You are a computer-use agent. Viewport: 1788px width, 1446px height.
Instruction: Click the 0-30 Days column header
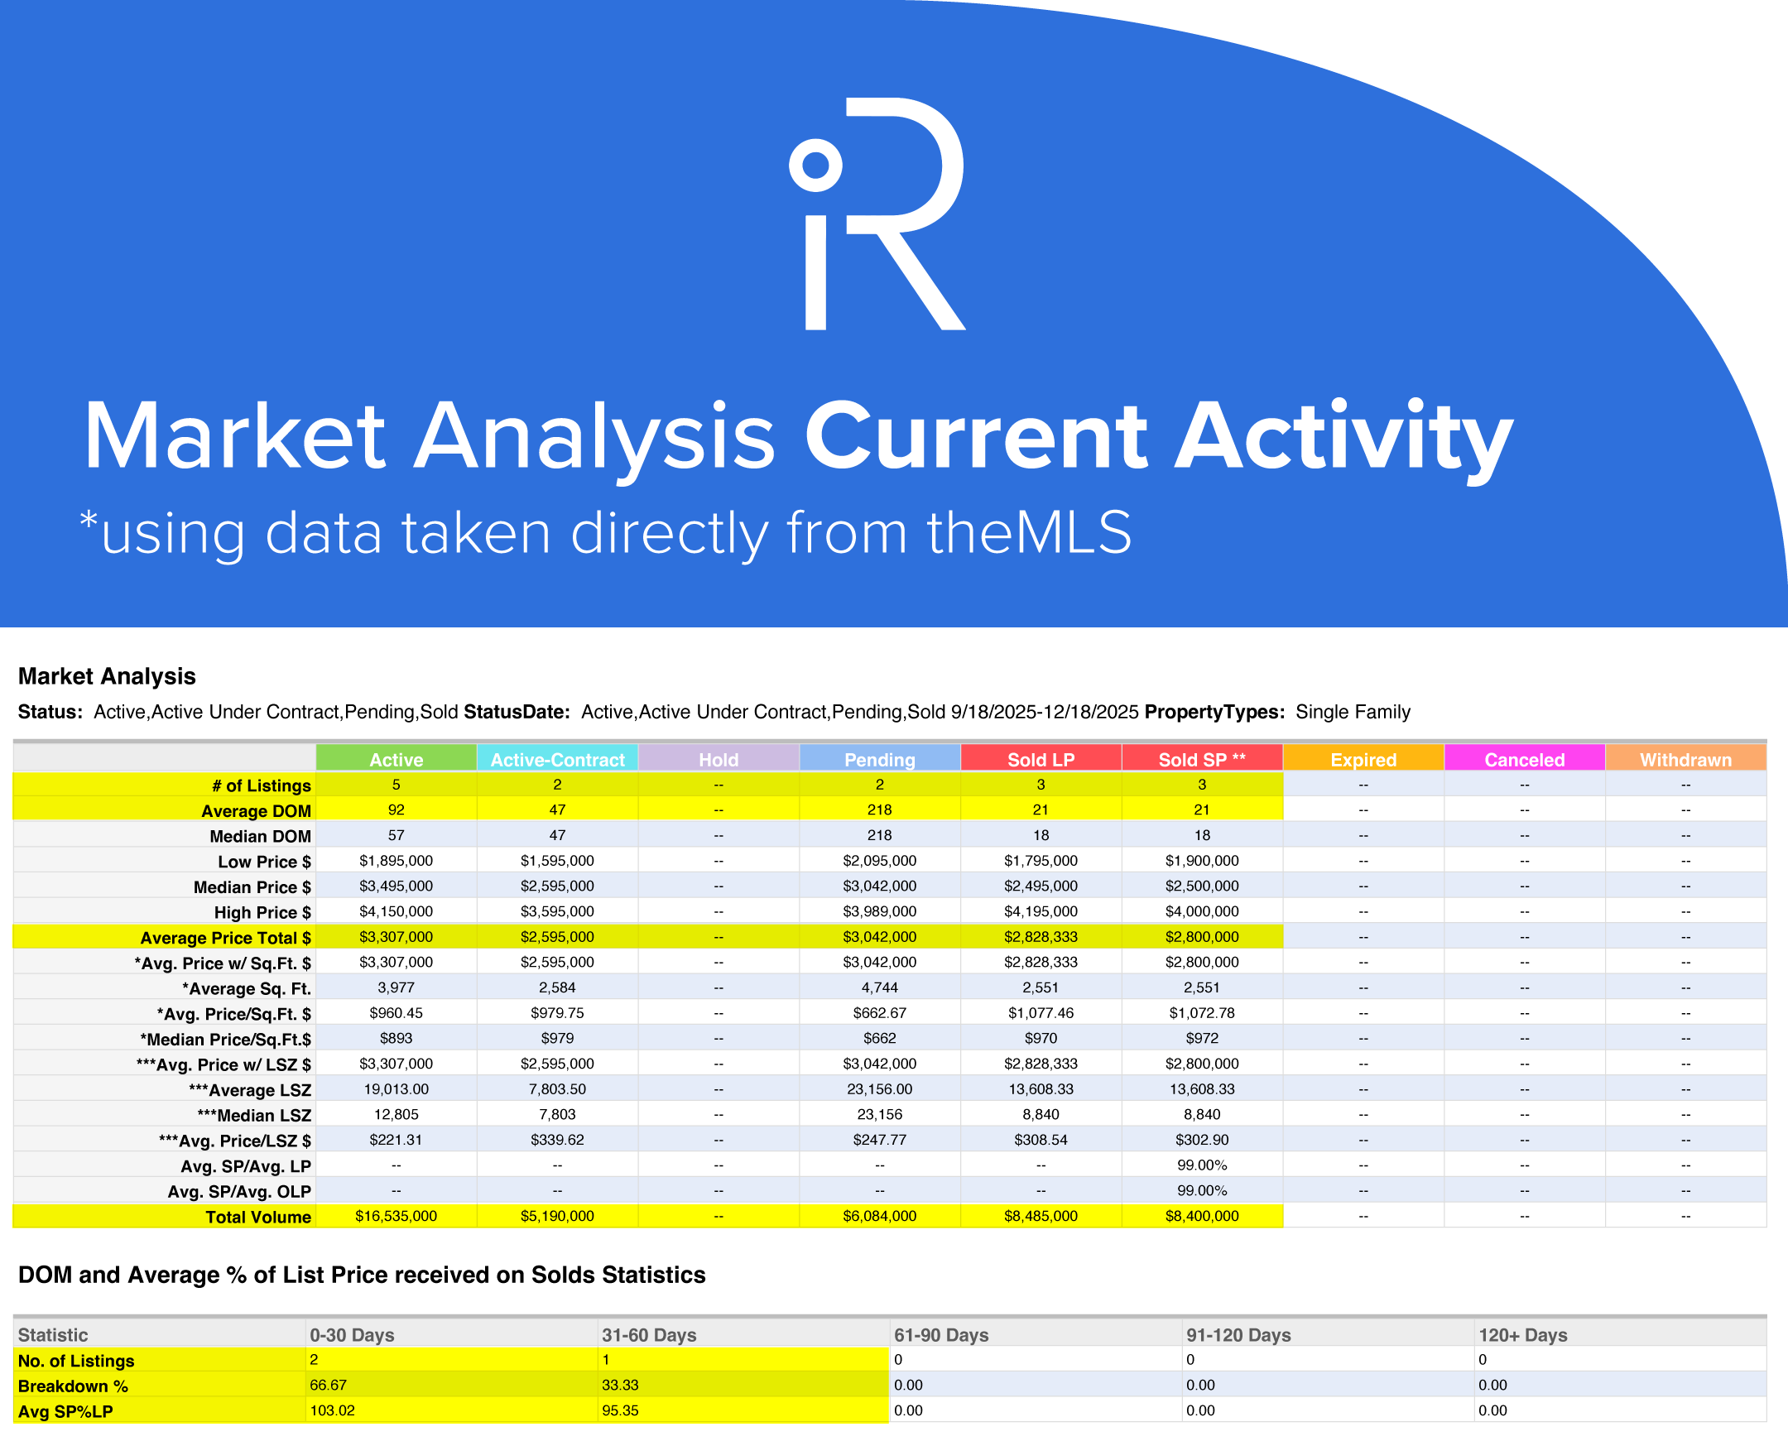(352, 1334)
